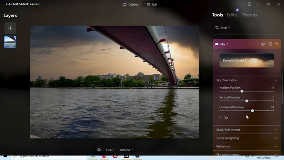Add a new layer with plus button
Image resolution: width=284 pixels, height=160 pixels.
(x=10, y=28)
